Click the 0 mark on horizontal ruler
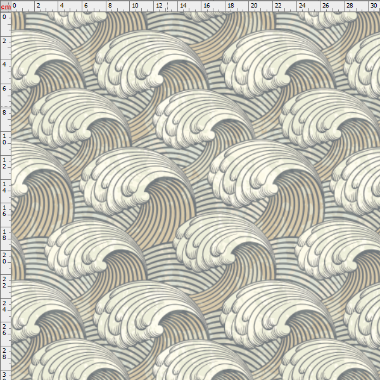380x380 pixels. pyautogui.click(x=15, y=6)
